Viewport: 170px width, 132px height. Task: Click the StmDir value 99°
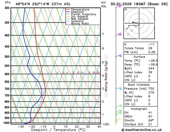(151, 120)
